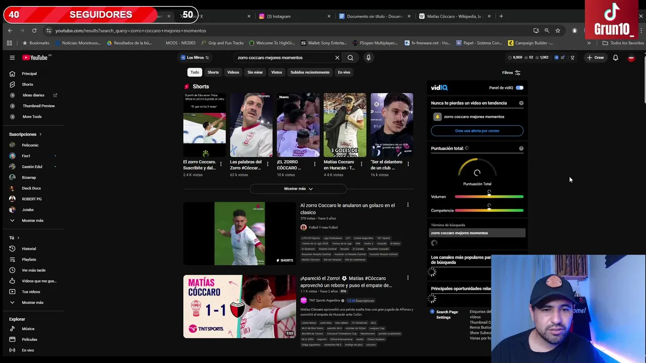Select the Shorts filter chip
The width and height of the screenshot is (646, 363).
213,72
